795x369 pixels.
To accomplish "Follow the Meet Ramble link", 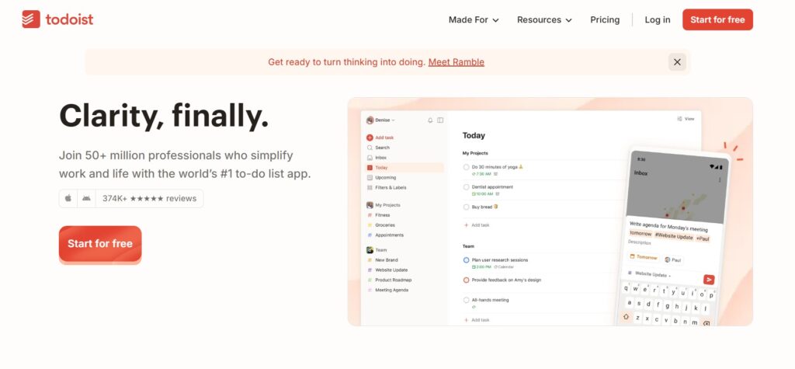I will coord(456,62).
